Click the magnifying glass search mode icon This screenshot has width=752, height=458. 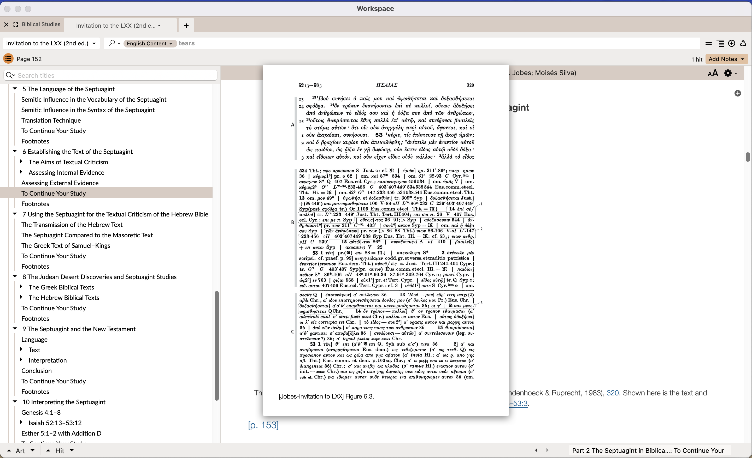(x=112, y=43)
